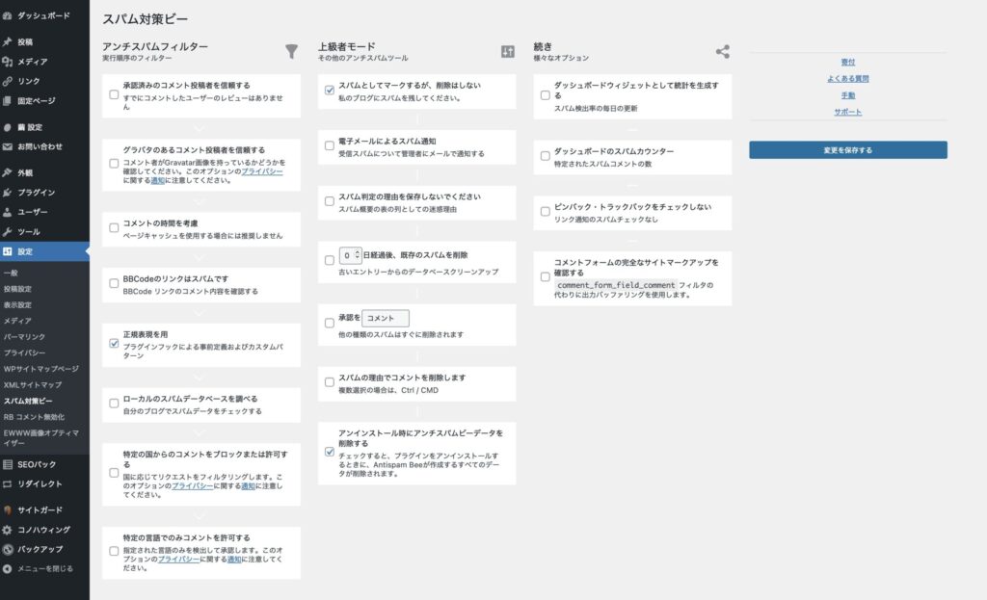This screenshot has width=987, height=600.
Task: Toggle スパムとしてマークするが、削除はしない checkbox
Action: click(x=330, y=91)
